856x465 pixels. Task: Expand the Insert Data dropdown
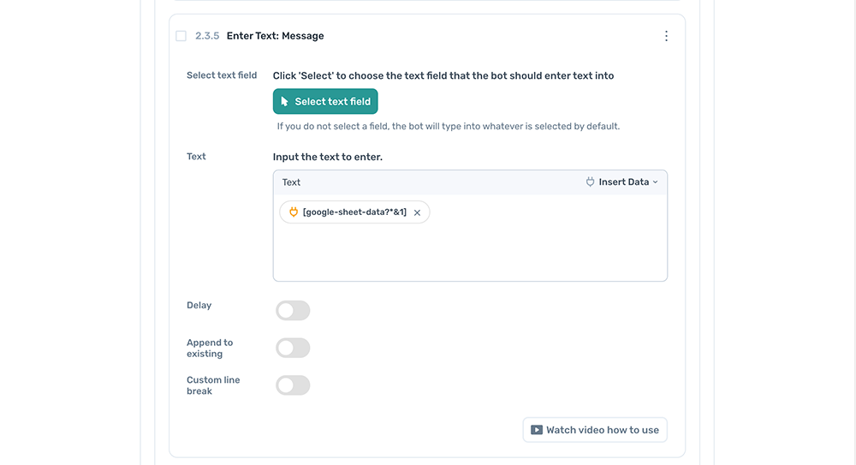(x=622, y=182)
